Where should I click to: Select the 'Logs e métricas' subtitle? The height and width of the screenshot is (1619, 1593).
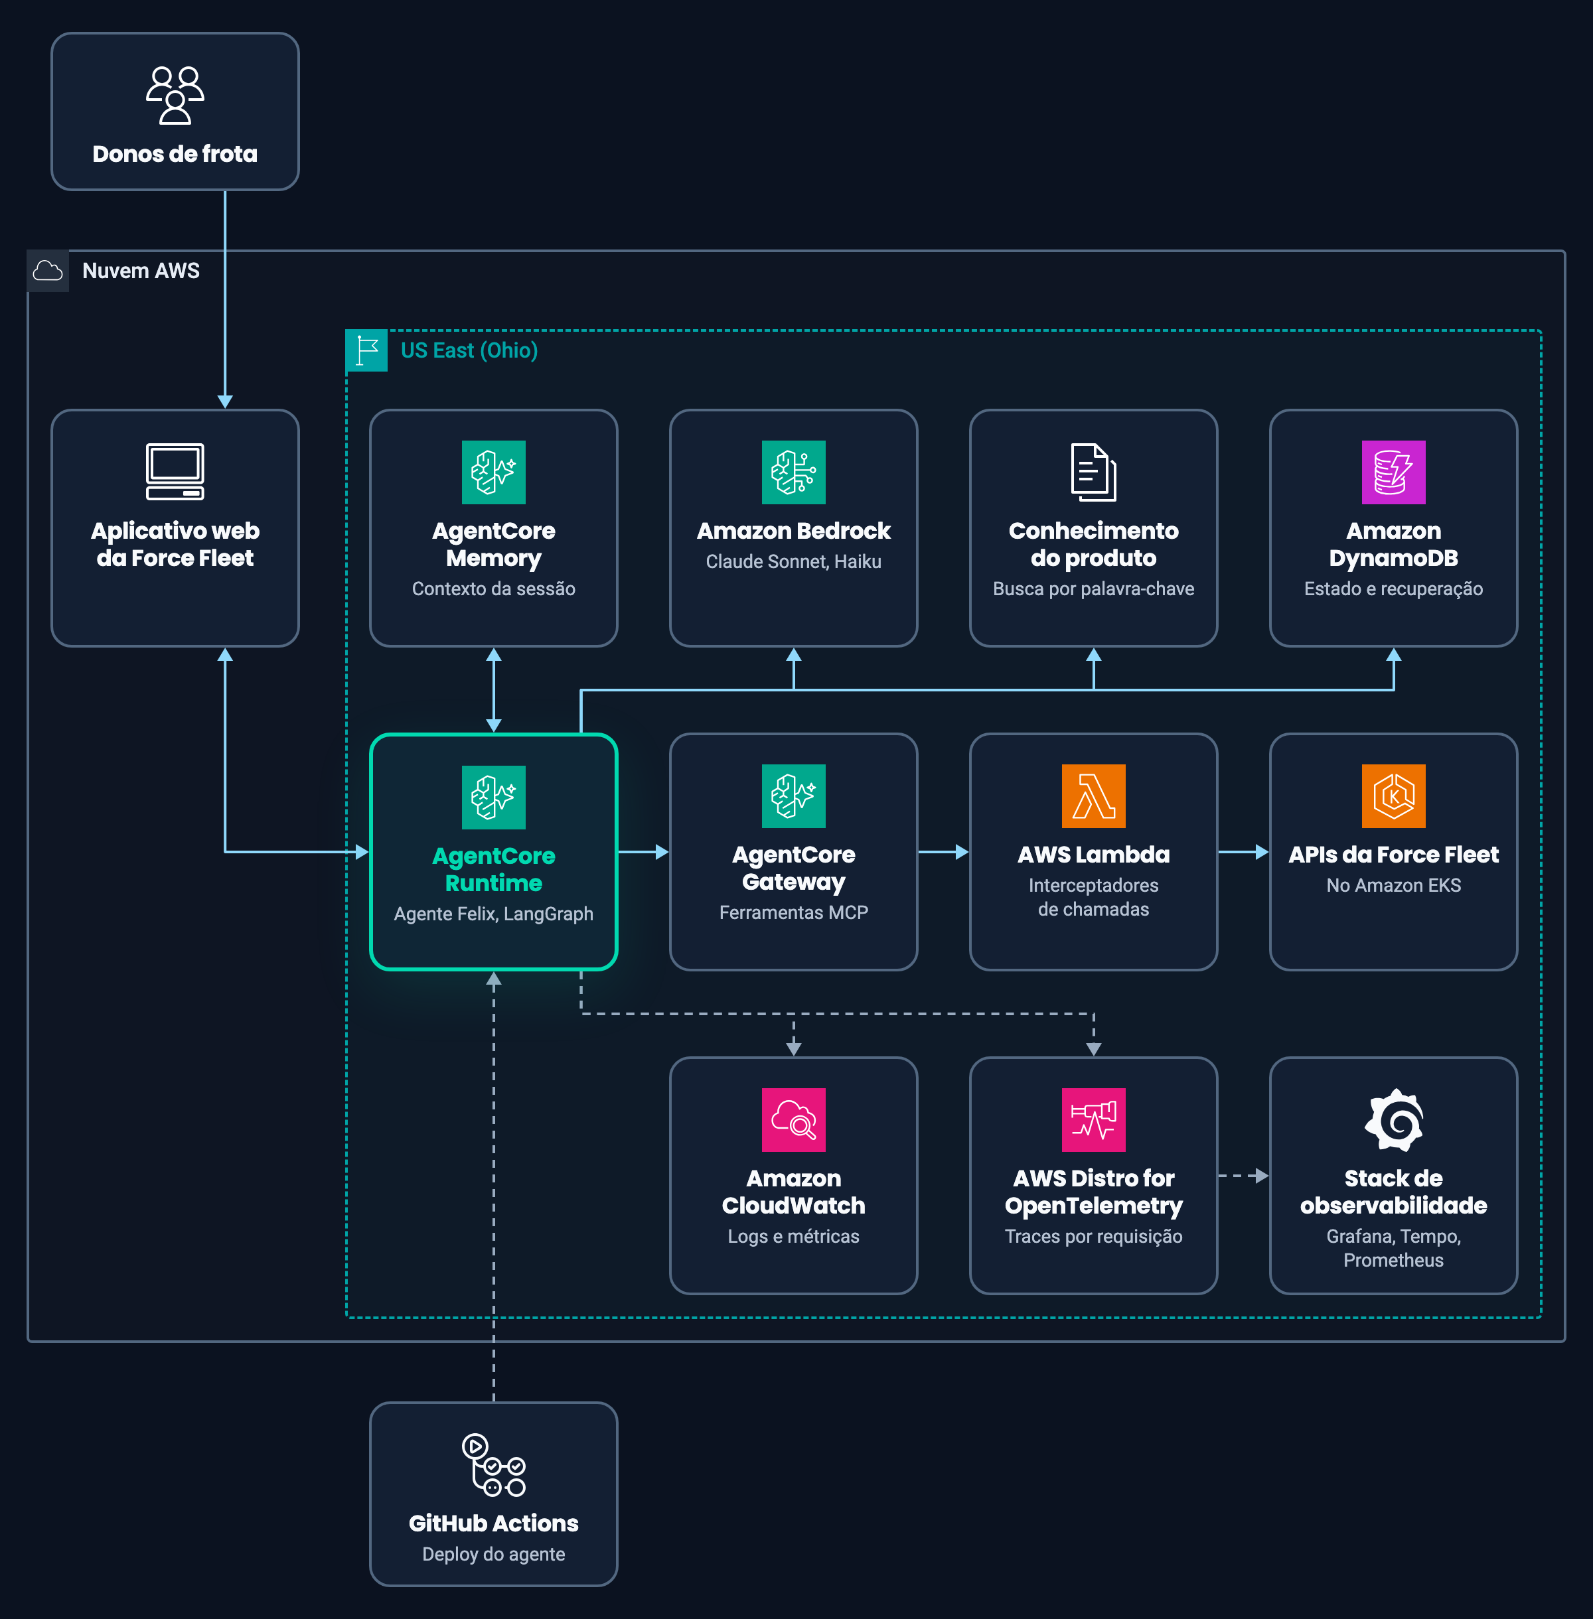[793, 1236]
